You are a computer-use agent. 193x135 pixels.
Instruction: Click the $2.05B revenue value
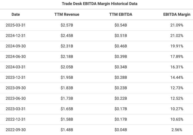click(x=67, y=67)
